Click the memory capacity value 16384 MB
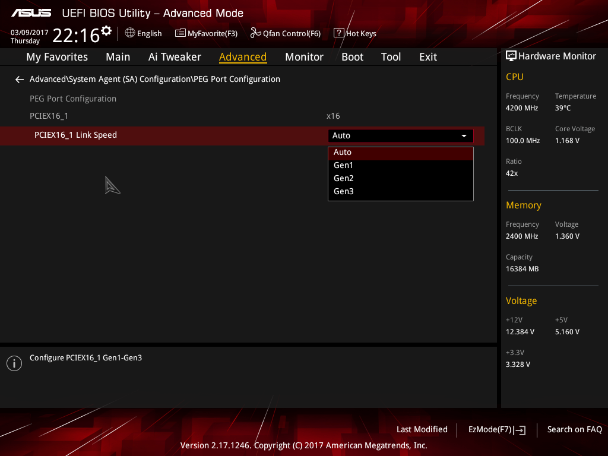The height and width of the screenshot is (456, 608). (x=522, y=269)
